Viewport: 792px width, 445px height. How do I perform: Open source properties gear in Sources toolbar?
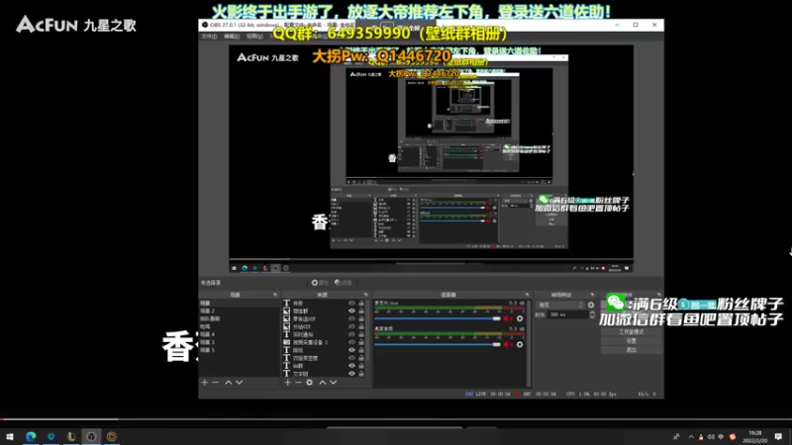[310, 383]
